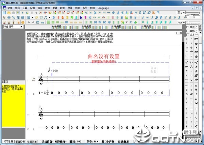Screen dimensions: 204x145
Task: Click the blue play arrow icon
Action: pyautogui.click(x=23, y=13)
